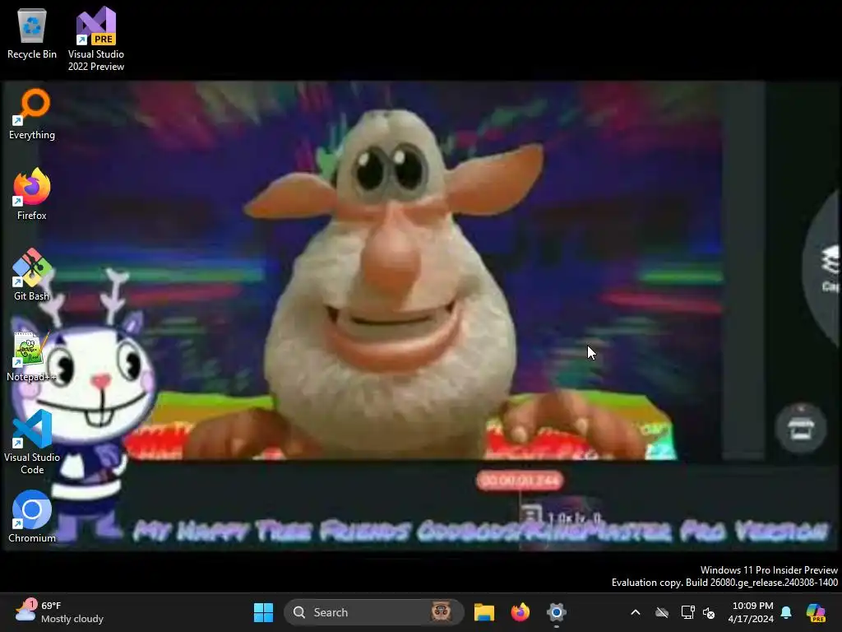Image resolution: width=842 pixels, height=632 pixels.
Task: Click the search highlight icon in search box
Action: click(x=441, y=612)
